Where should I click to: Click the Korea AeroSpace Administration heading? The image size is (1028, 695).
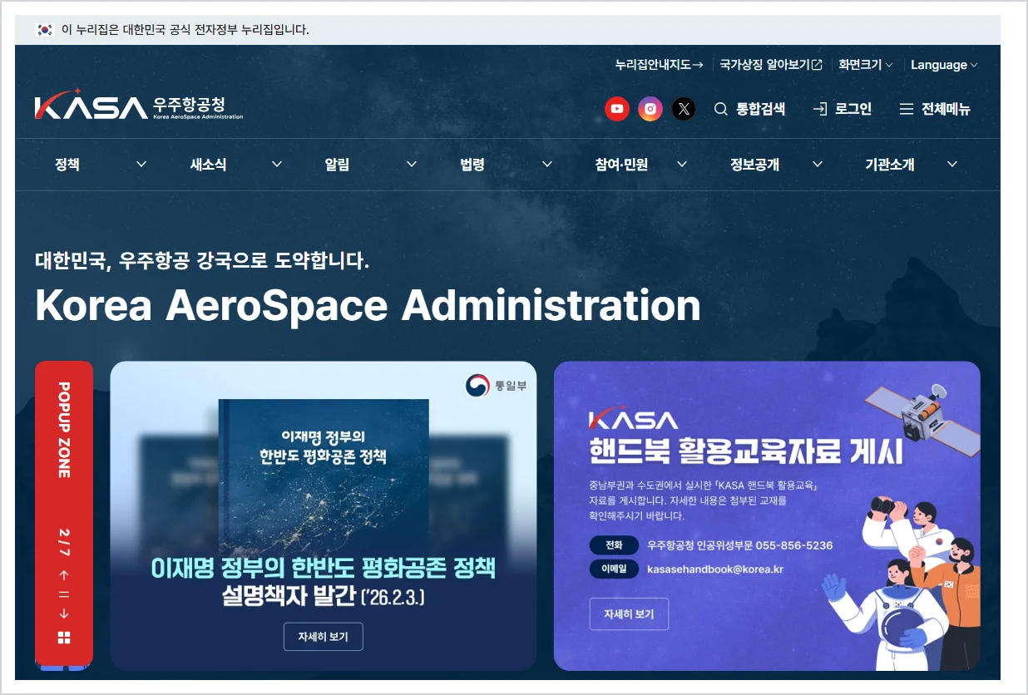pos(368,305)
